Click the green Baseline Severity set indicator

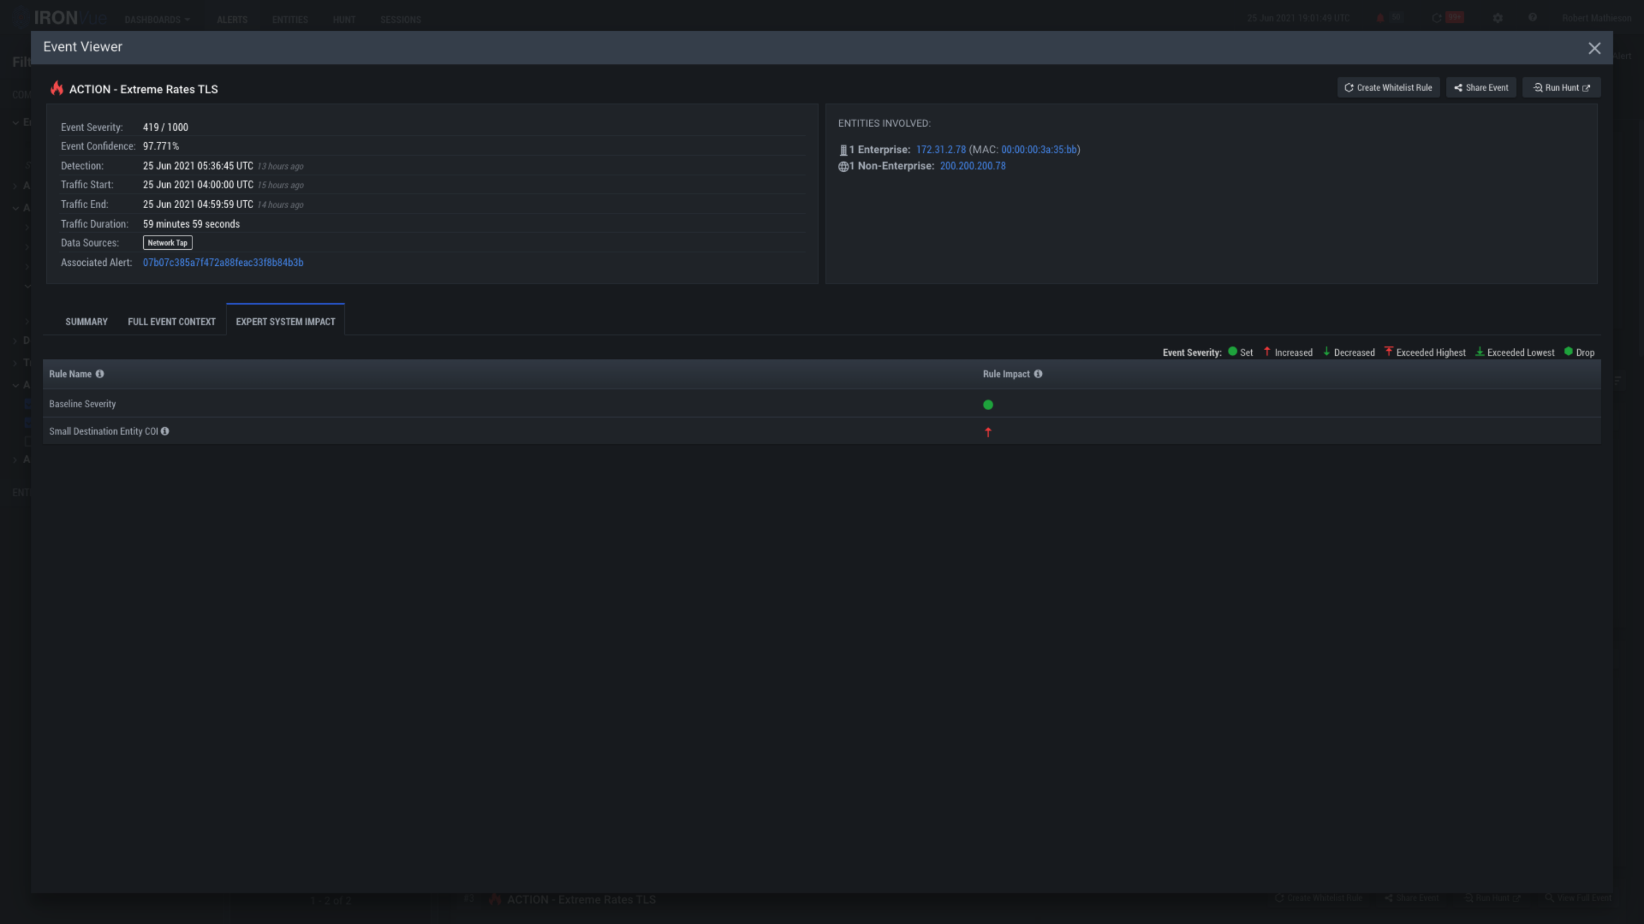[x=988, y=404]
